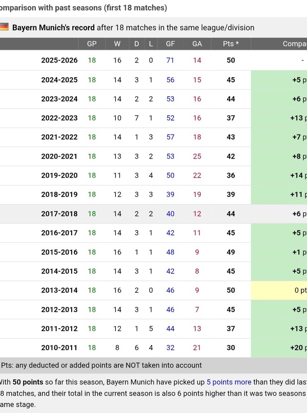The image size is (307, 413).
Task: Open the 32 goals-for link for 2010-2011
Action: [x=170, y=348]
